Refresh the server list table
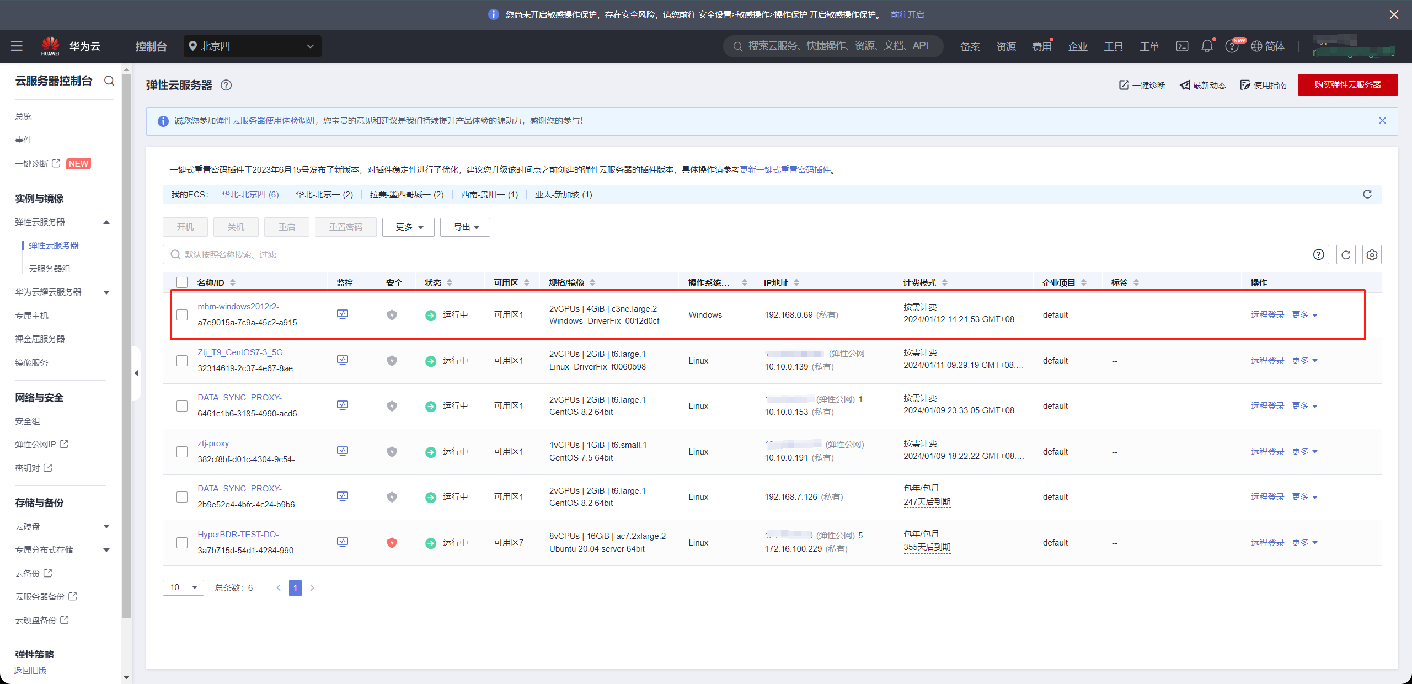The image size is (1412, 684). pyautogui.click(x=1346, y=255)
